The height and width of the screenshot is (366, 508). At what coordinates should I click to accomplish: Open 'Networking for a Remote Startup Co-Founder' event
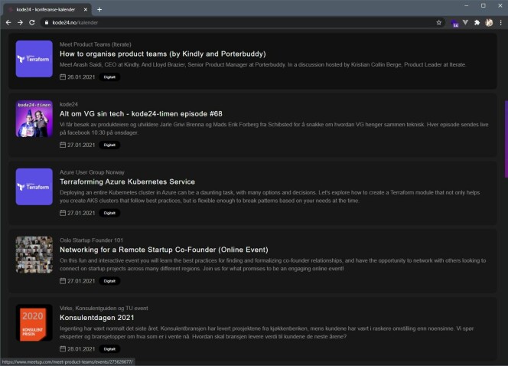click(164, 250)
